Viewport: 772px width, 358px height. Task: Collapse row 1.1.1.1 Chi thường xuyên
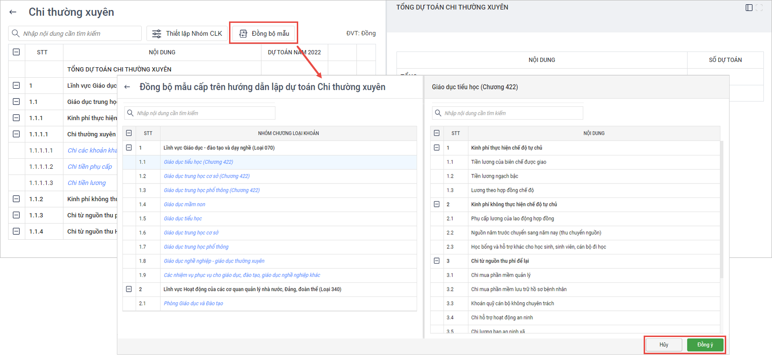(16, 134)
